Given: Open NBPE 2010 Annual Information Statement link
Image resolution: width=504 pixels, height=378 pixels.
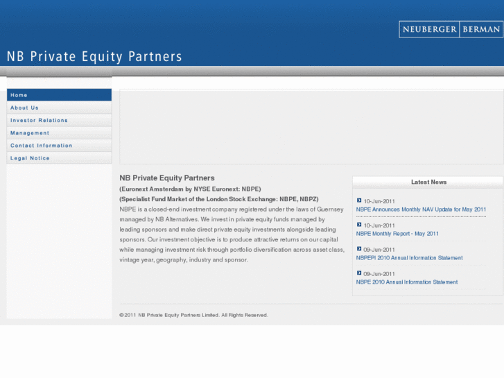Looking at the screenshot, I should point(407,282).
